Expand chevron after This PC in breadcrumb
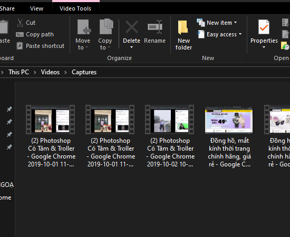This screenshot has width=290, height=237. (x=35, y=72)
